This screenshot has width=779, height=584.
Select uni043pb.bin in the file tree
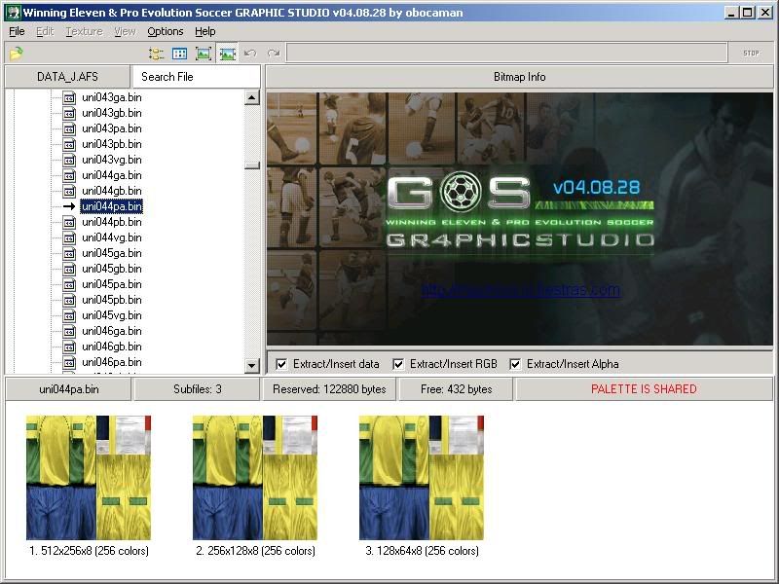pyautogui.click(x=112, y=144)
